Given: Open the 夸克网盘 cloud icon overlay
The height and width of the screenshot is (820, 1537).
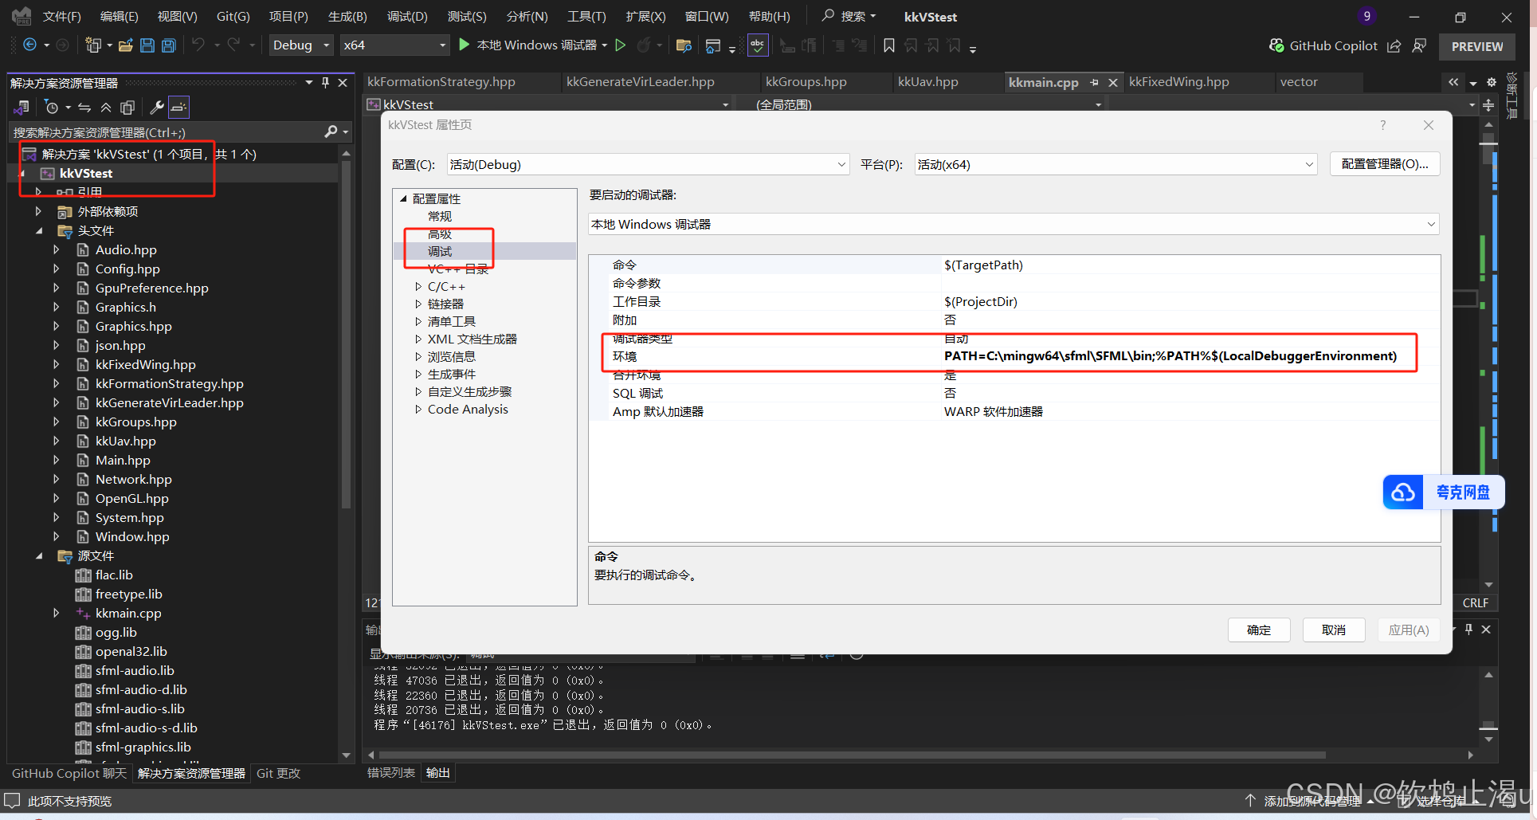Looking at the screenshot, I should (1404, 492).
